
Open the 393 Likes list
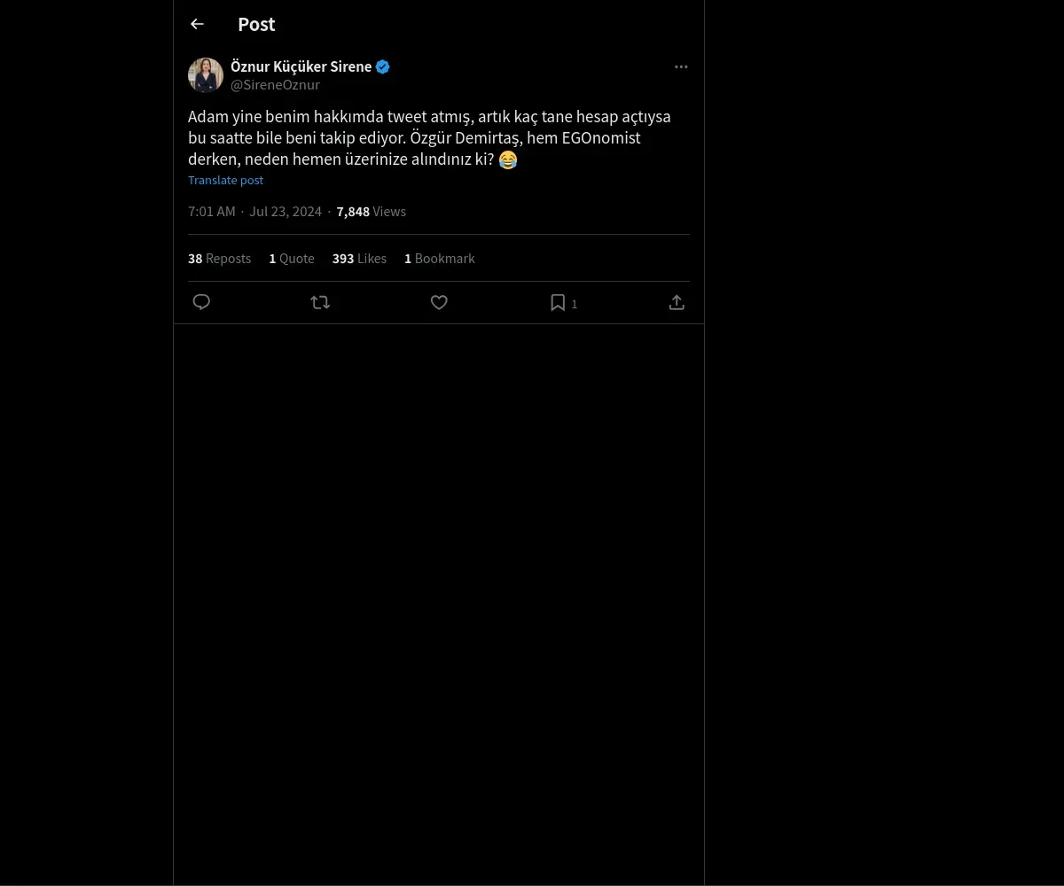(x=359, y=259)
